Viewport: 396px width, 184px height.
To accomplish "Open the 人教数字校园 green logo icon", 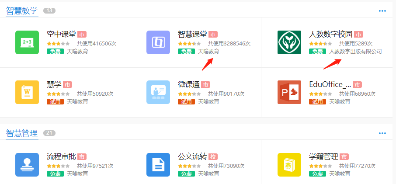I will coord(289,42).
